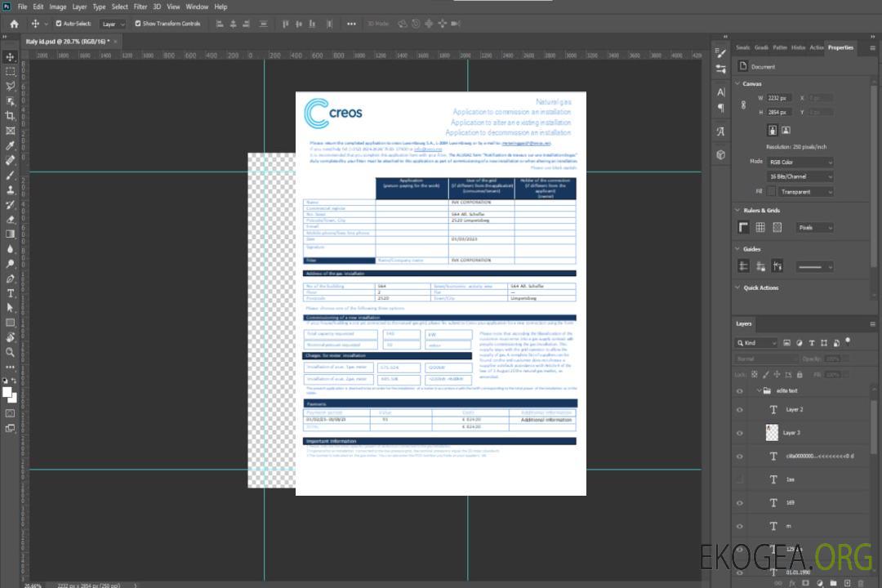Screen dimensions: 882x588
Task: Open the Filter menu
Action: [140, 7]
